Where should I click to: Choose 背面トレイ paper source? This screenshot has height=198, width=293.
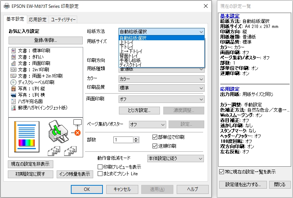162,56
